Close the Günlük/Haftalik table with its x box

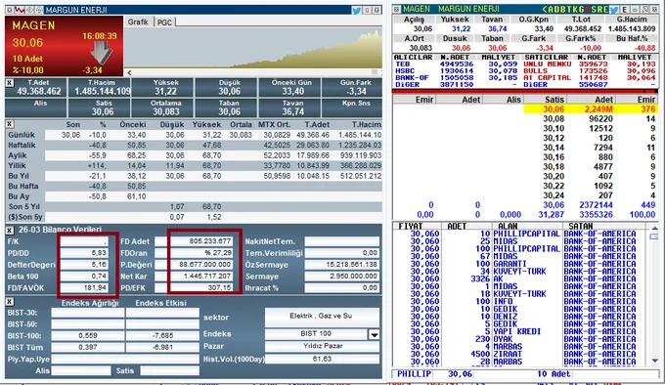click(x=10, y=124)
